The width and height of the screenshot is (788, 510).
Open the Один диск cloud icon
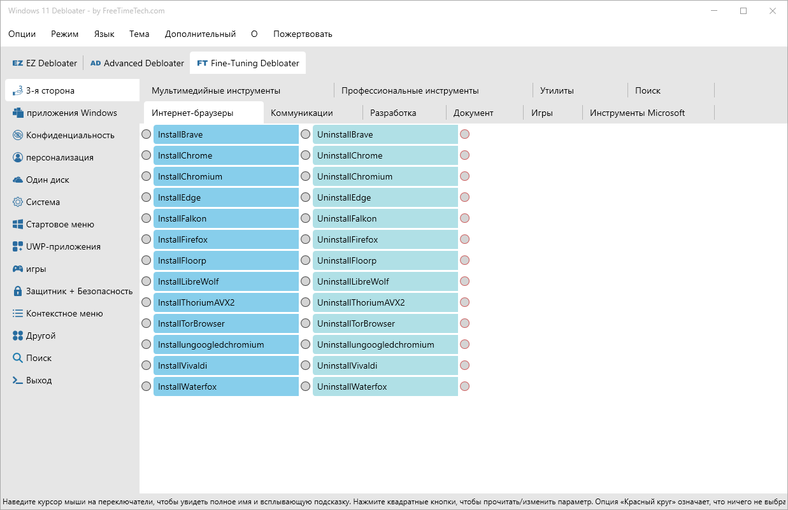(x=18, y=180)
